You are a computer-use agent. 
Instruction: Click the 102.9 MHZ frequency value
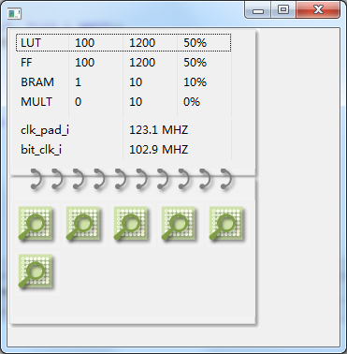[x=159, y=150]
